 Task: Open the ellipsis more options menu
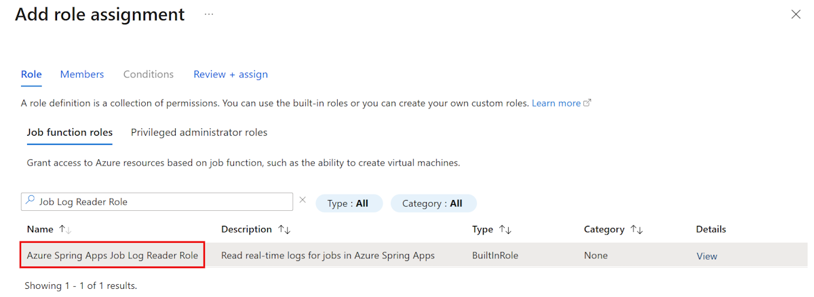click(x=209, y=14)
